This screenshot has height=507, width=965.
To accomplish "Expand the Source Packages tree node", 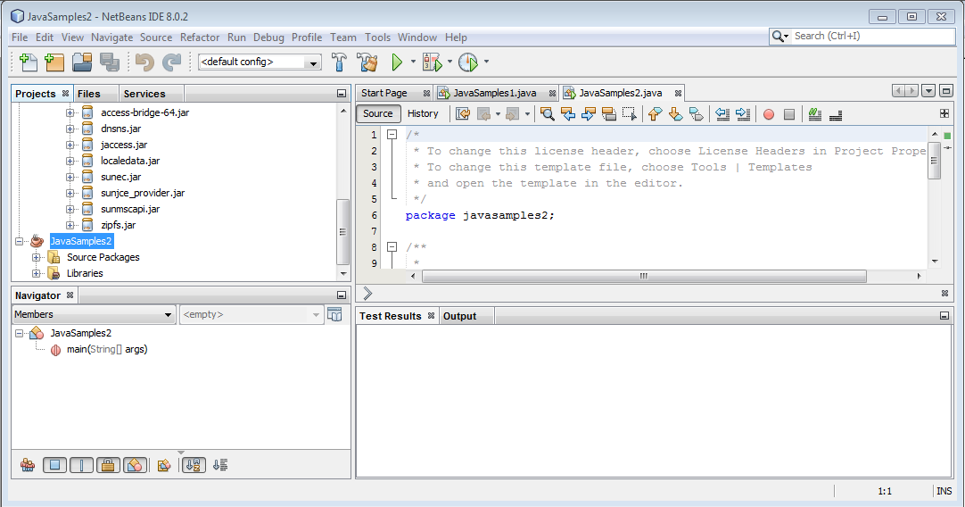I will [37, 257].
